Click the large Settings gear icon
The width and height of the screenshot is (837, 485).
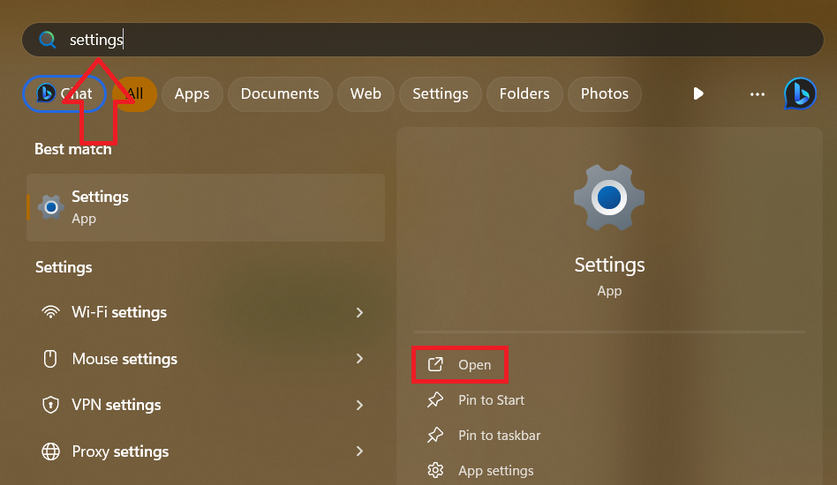[x=609, y=198]
